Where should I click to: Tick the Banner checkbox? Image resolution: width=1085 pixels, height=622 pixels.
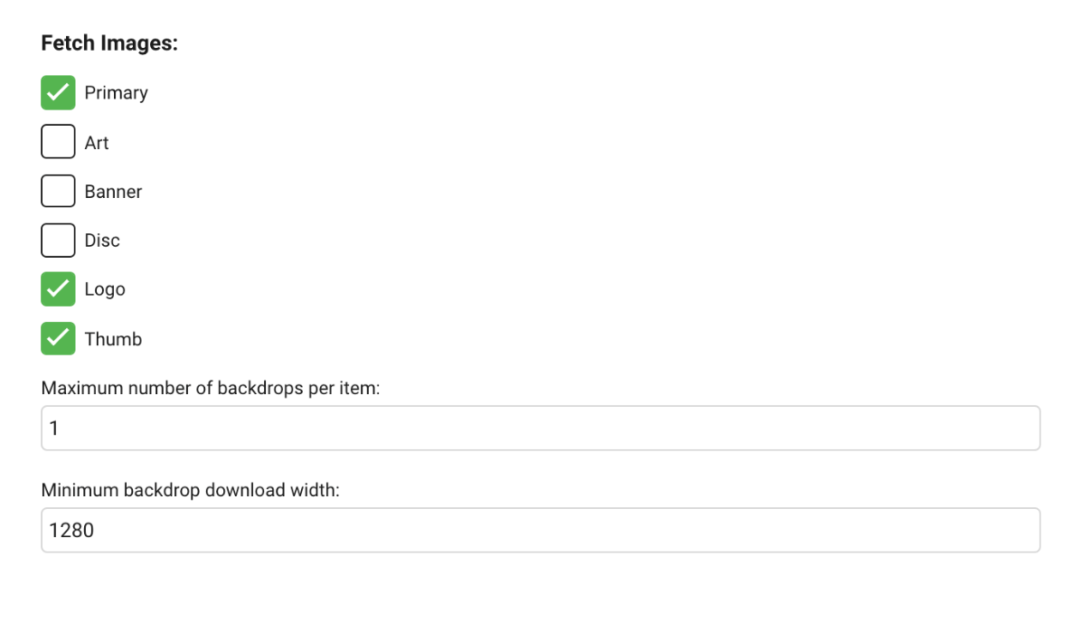(58, 191)
